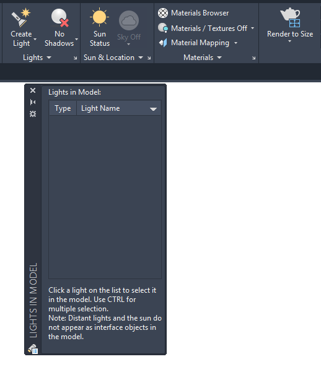Screen dimensions: 321x367
Task: Click inside the empty lights list area
Action: [105, 197]
